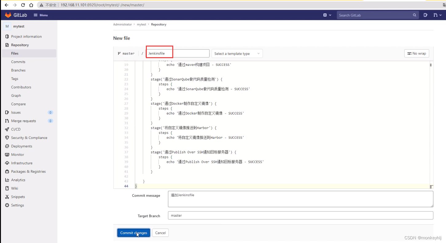Go to mytest breadcrumb link
Viewport: 446px width, 243px height.
pos(141,24)
